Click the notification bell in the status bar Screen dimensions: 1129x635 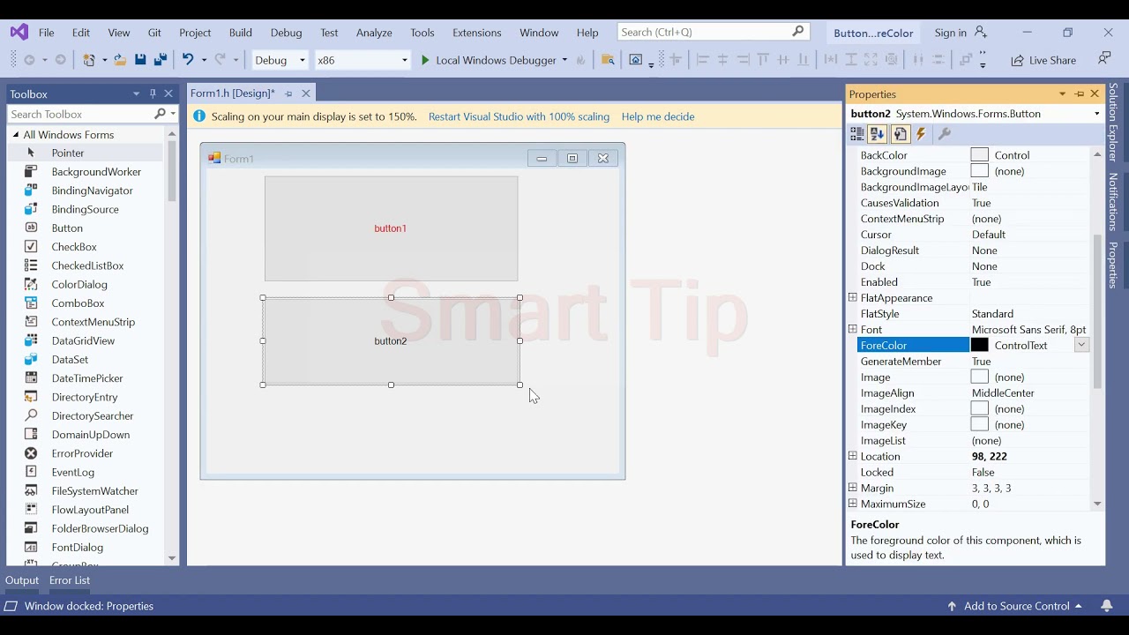coord(1107,606)
